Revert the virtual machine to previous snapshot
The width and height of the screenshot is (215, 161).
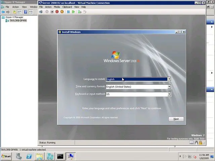pos(85,12)
